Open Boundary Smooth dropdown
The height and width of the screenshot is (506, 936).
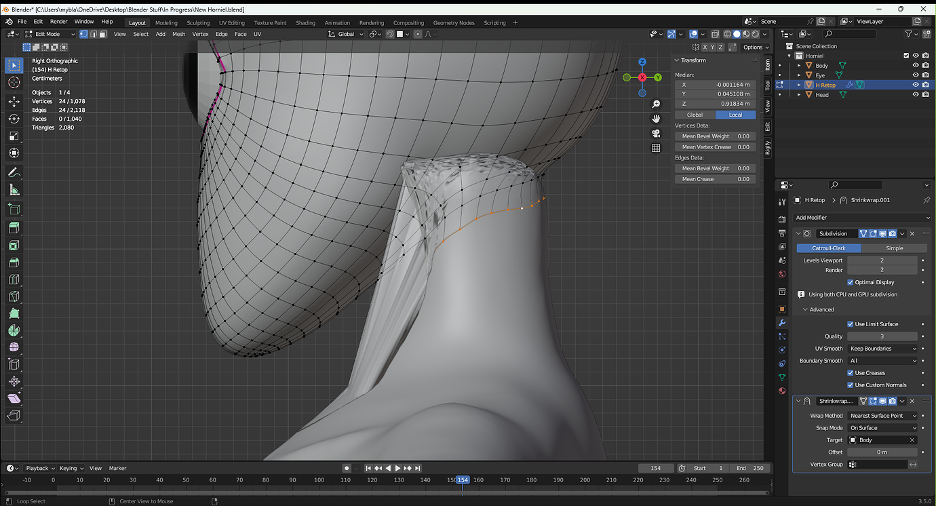[x=882, y=361]
